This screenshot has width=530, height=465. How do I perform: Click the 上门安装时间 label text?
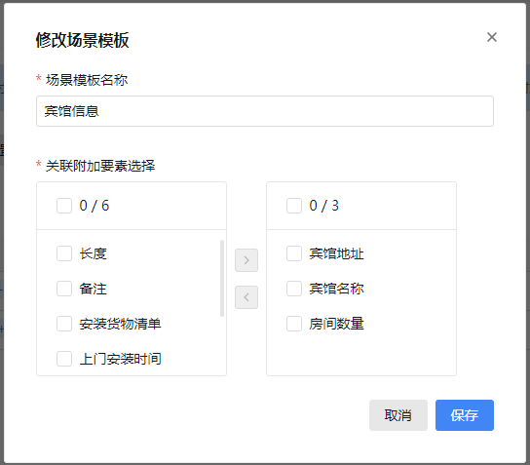point(121,359)
